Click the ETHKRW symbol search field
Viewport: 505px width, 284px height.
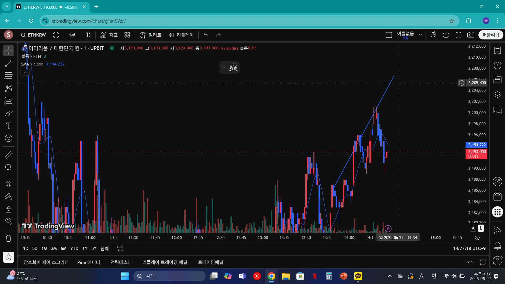(x=33, y=35)
